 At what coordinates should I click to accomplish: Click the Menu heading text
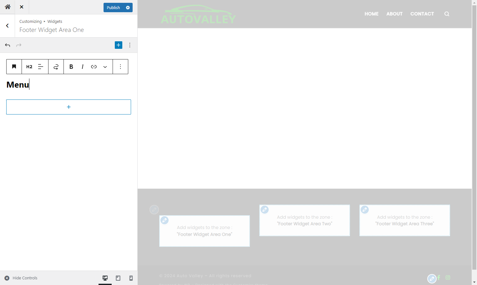pos(18,85)
